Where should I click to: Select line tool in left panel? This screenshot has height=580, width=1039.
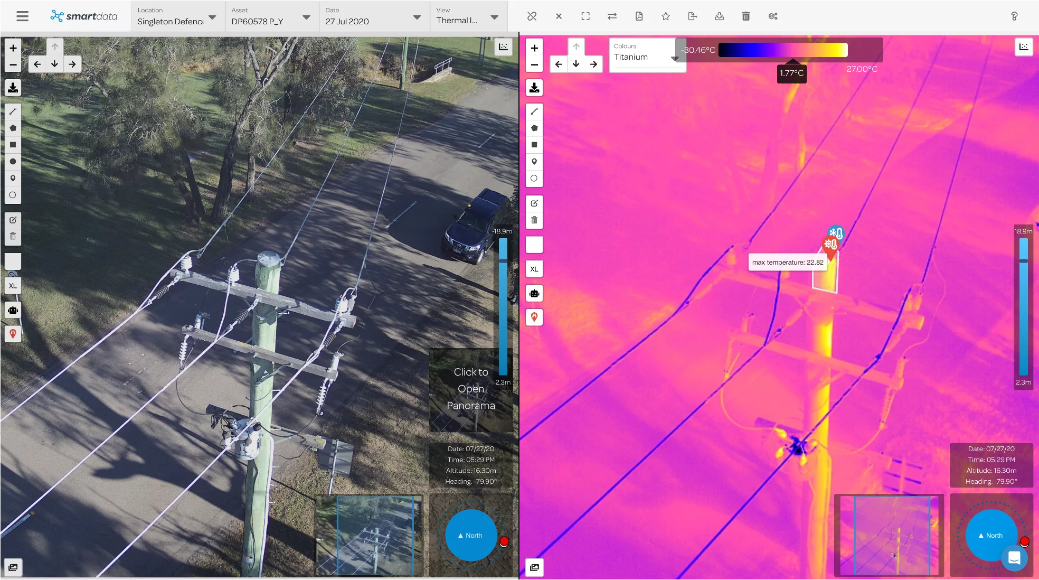(x=13, y=111)
